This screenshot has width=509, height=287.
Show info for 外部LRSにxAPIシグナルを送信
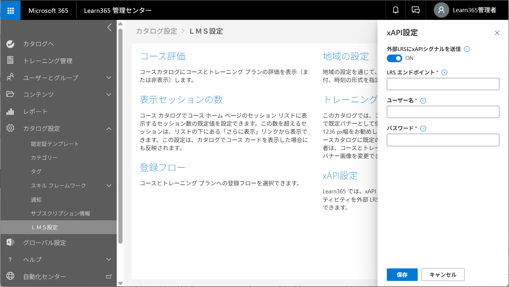point(467,49)
